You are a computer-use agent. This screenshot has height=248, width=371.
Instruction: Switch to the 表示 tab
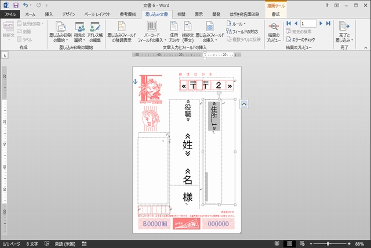coord(198,14)
